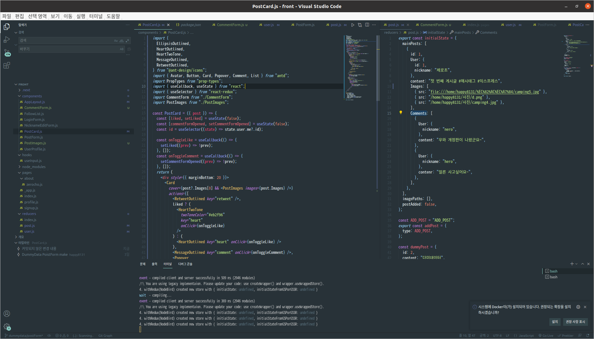Click the camping5.jpg file link in post.js

point(485,92)
